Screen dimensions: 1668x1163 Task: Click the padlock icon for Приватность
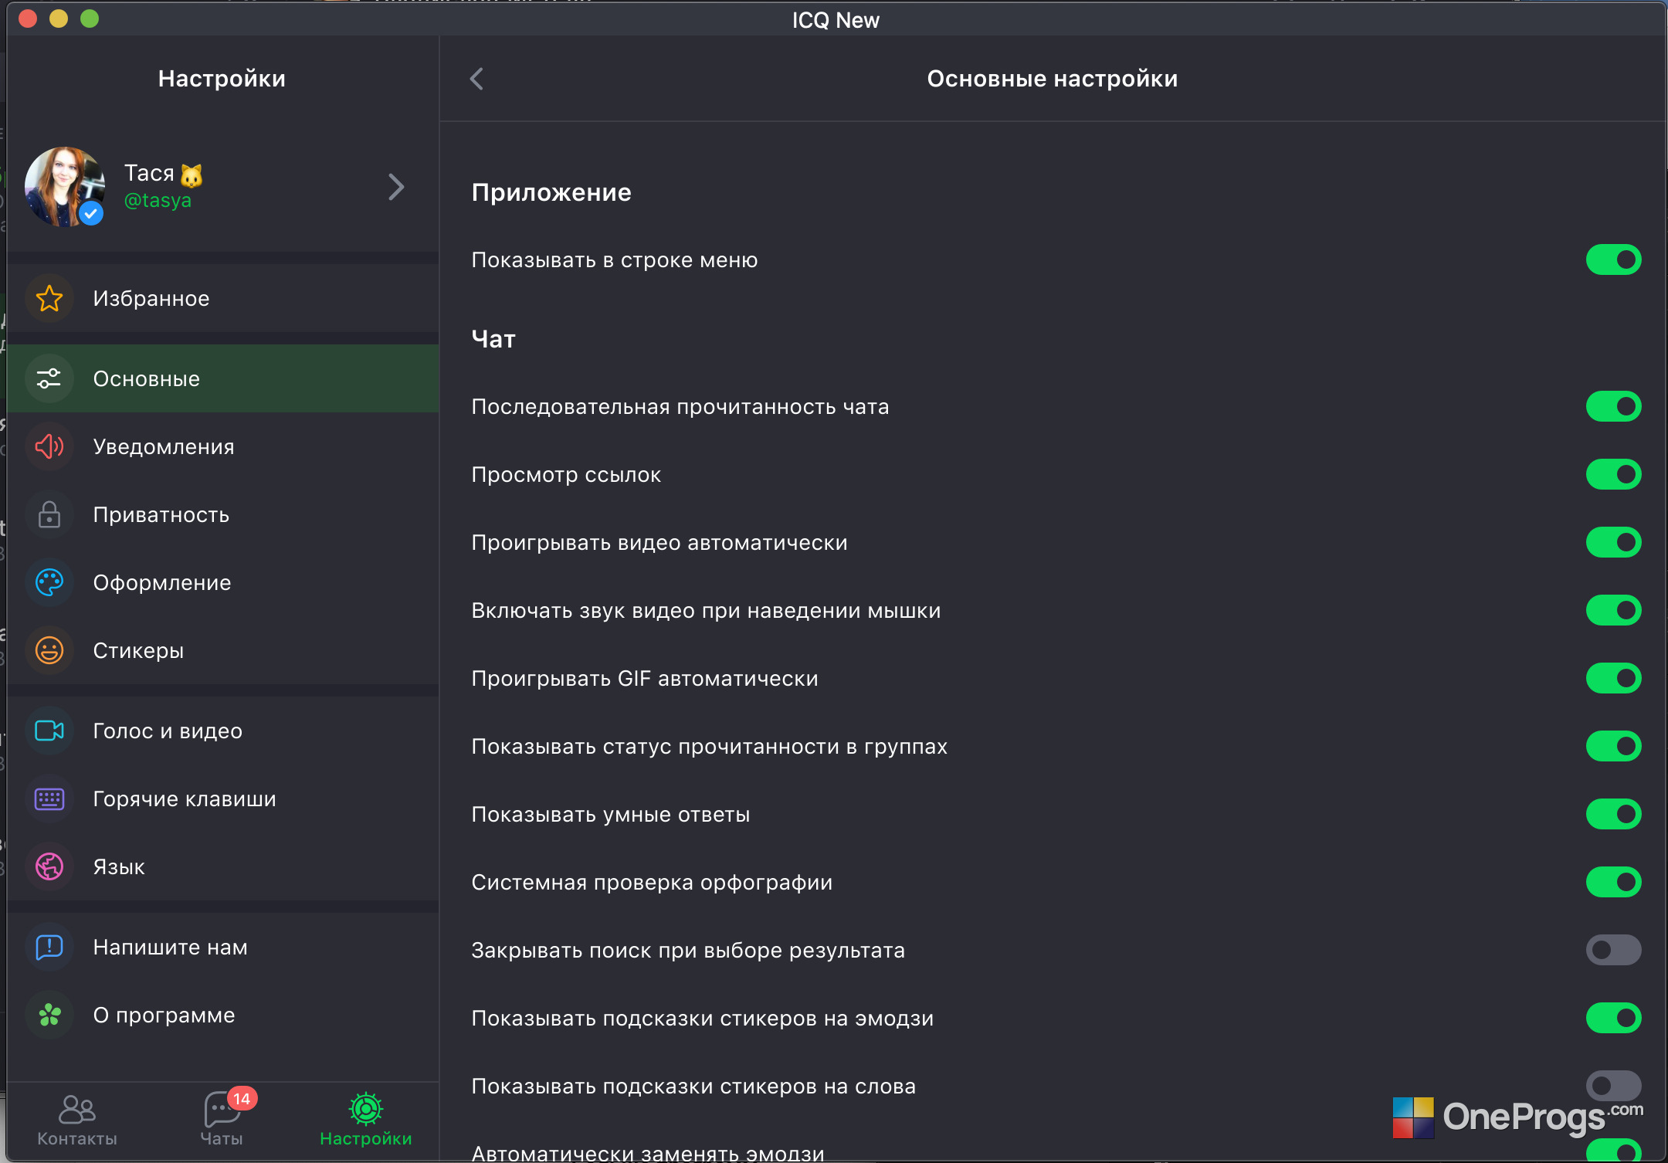49,514
